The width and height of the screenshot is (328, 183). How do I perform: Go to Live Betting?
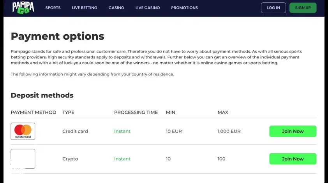[x=85, y=8]
